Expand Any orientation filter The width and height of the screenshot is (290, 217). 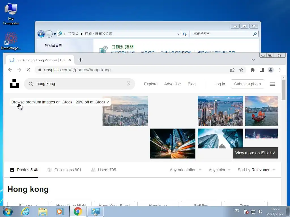185,170
